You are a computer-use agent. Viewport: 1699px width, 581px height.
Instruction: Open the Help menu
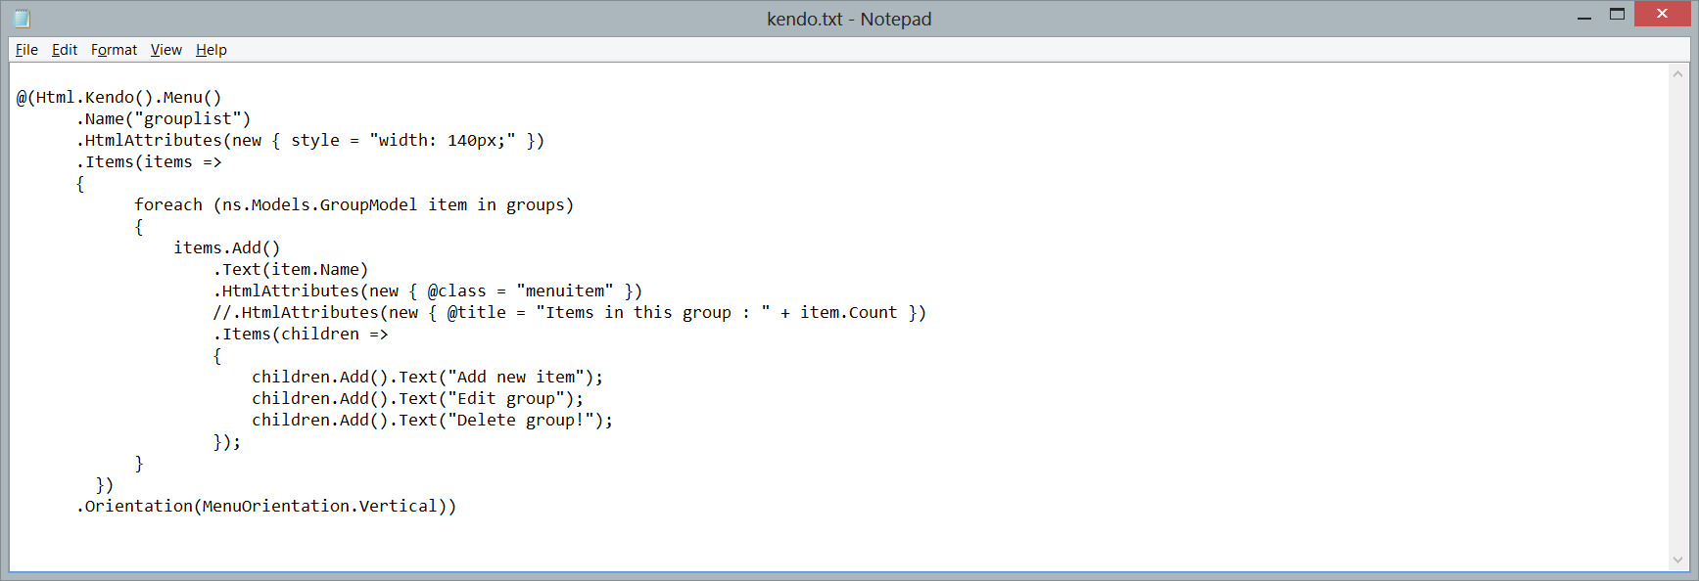click(211, 50)
